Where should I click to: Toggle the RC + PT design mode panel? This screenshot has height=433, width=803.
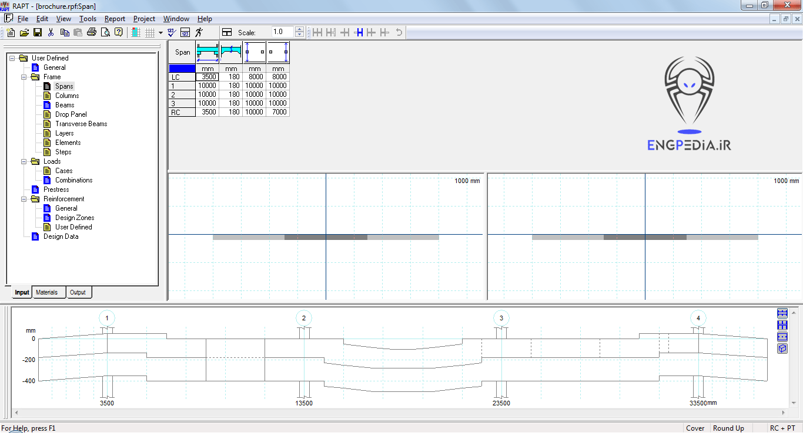pyautogui.click(x=782, y=428)
